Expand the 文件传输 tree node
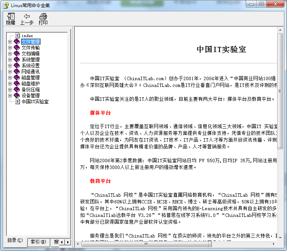287x251 pixels. pyautogui.click(x=10, y=48)
